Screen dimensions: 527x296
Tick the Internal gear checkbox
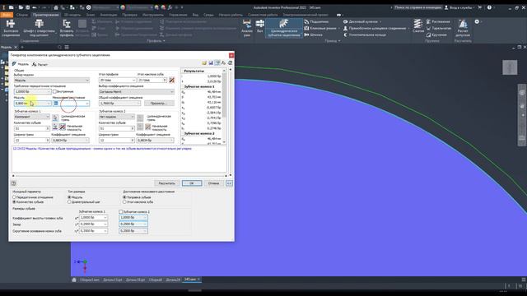click(x=54, y=91)
